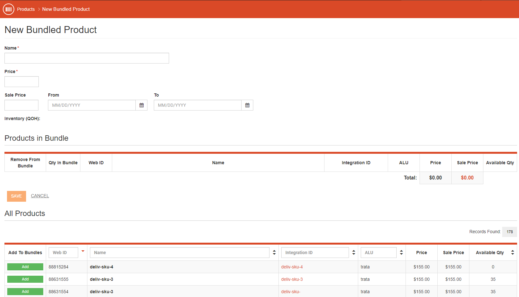Click the black price total $0.00

[435, 178]
